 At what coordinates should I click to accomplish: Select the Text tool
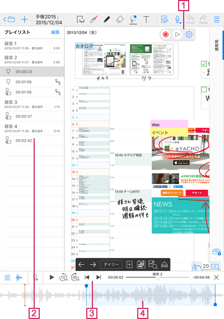click(146, 20)
